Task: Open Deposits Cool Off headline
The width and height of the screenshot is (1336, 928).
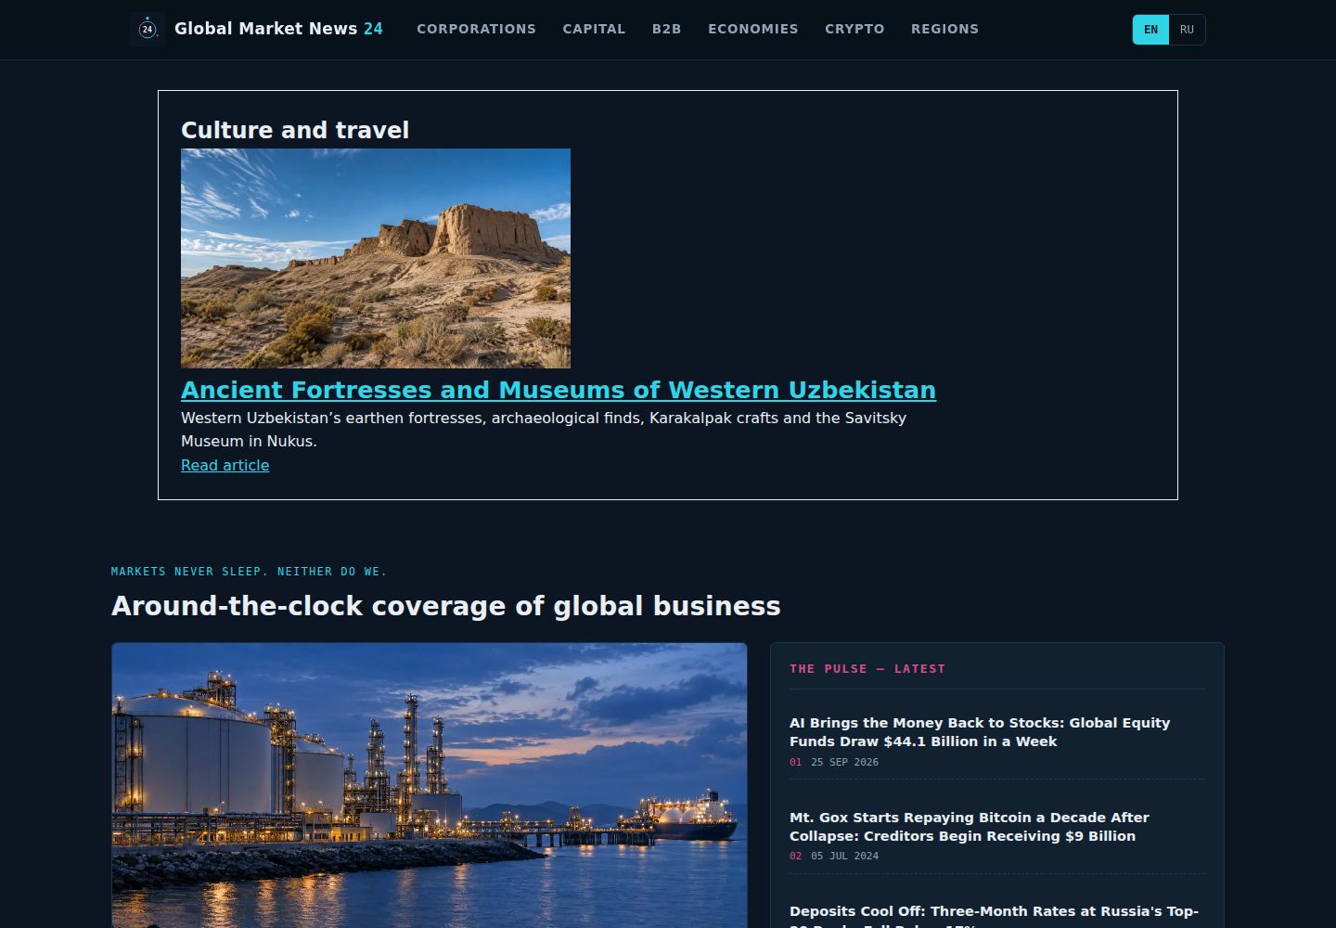Action: click(x=994, y=917)
